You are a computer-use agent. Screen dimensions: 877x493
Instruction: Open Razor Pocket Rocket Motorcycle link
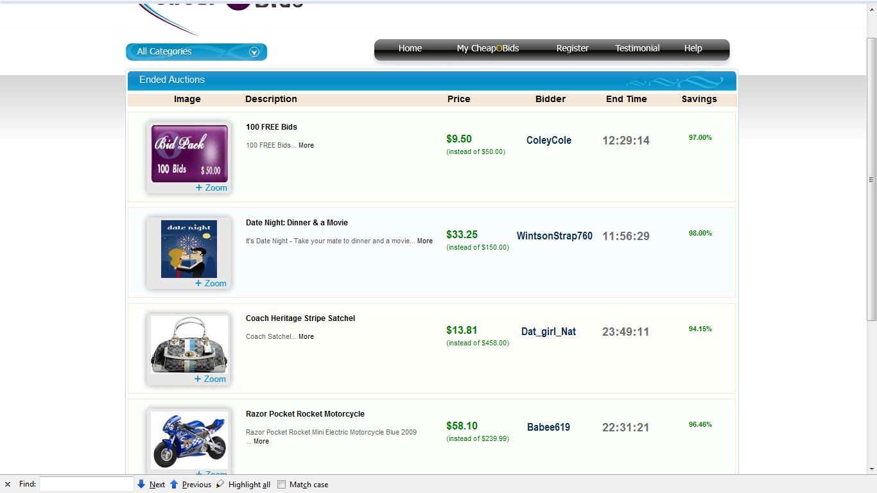coord(305,414)
